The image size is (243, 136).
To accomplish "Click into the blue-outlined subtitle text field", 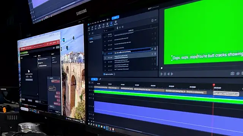I will click(x=132, y=51).
